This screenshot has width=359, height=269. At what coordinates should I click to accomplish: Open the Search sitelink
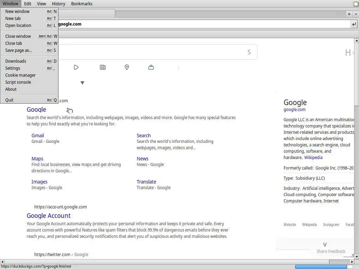[x=143, y=136]
